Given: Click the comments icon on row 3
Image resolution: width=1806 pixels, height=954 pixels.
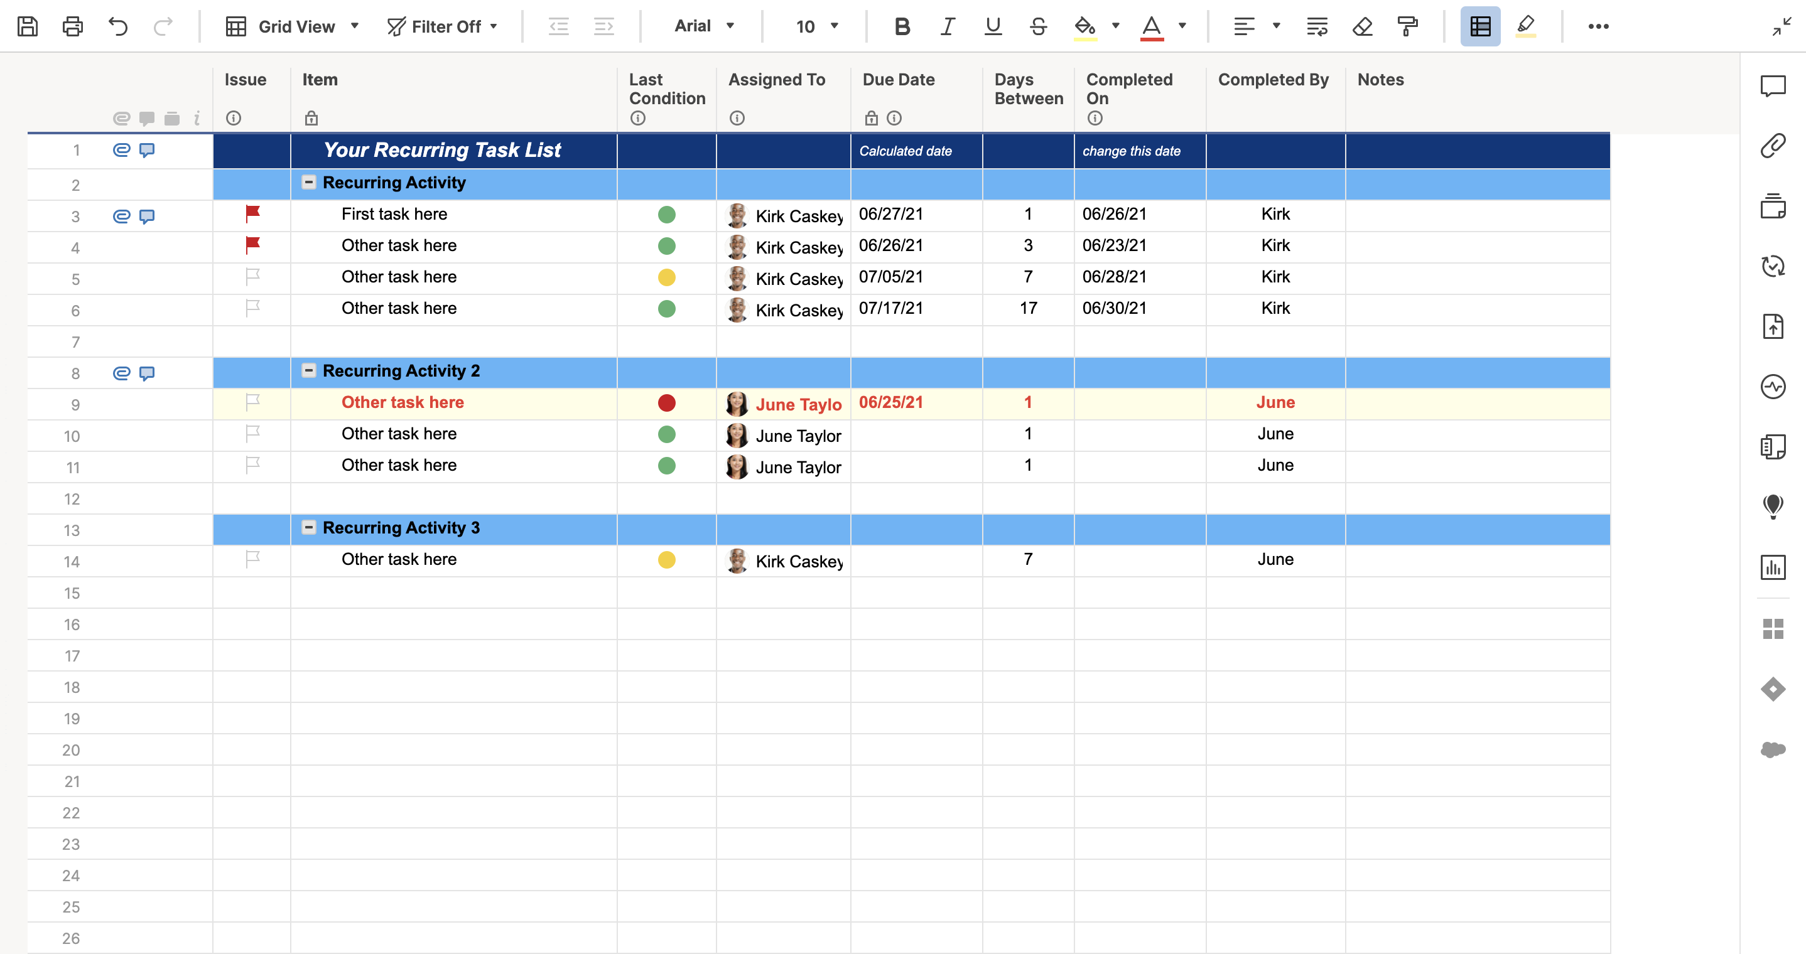Looking at the screenshot, I should [147, 216].
